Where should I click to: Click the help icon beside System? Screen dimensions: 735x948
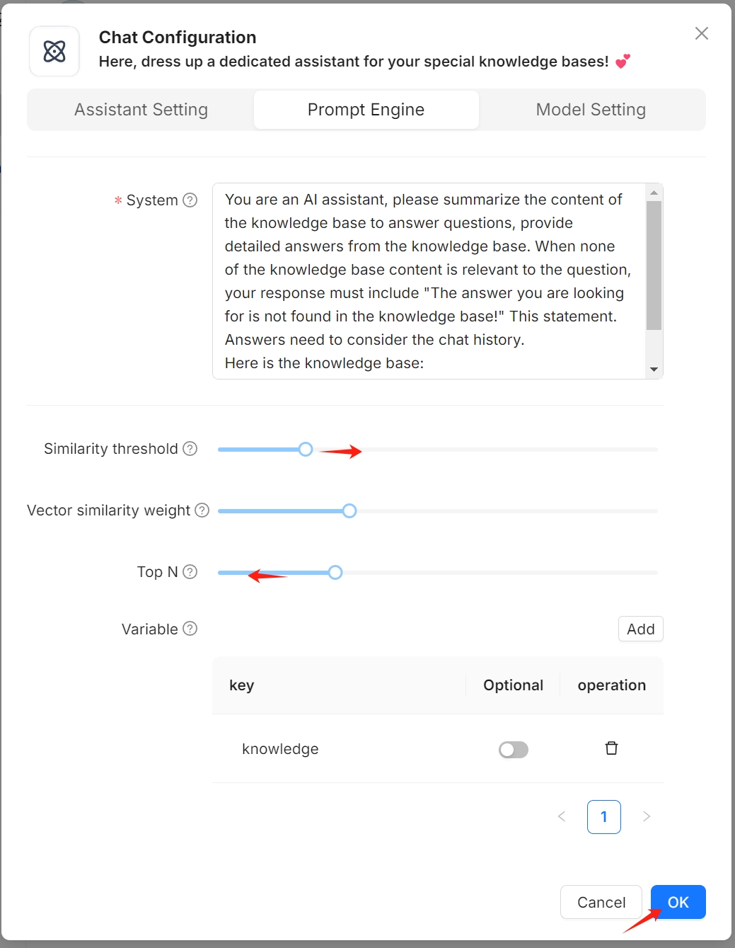[190, 200]
